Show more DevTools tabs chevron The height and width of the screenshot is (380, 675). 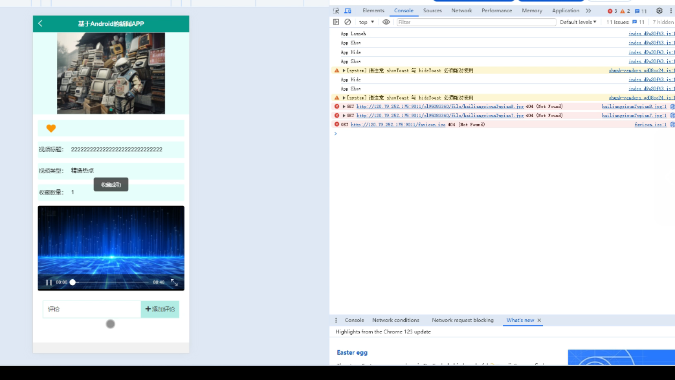(x=588, y=11)
